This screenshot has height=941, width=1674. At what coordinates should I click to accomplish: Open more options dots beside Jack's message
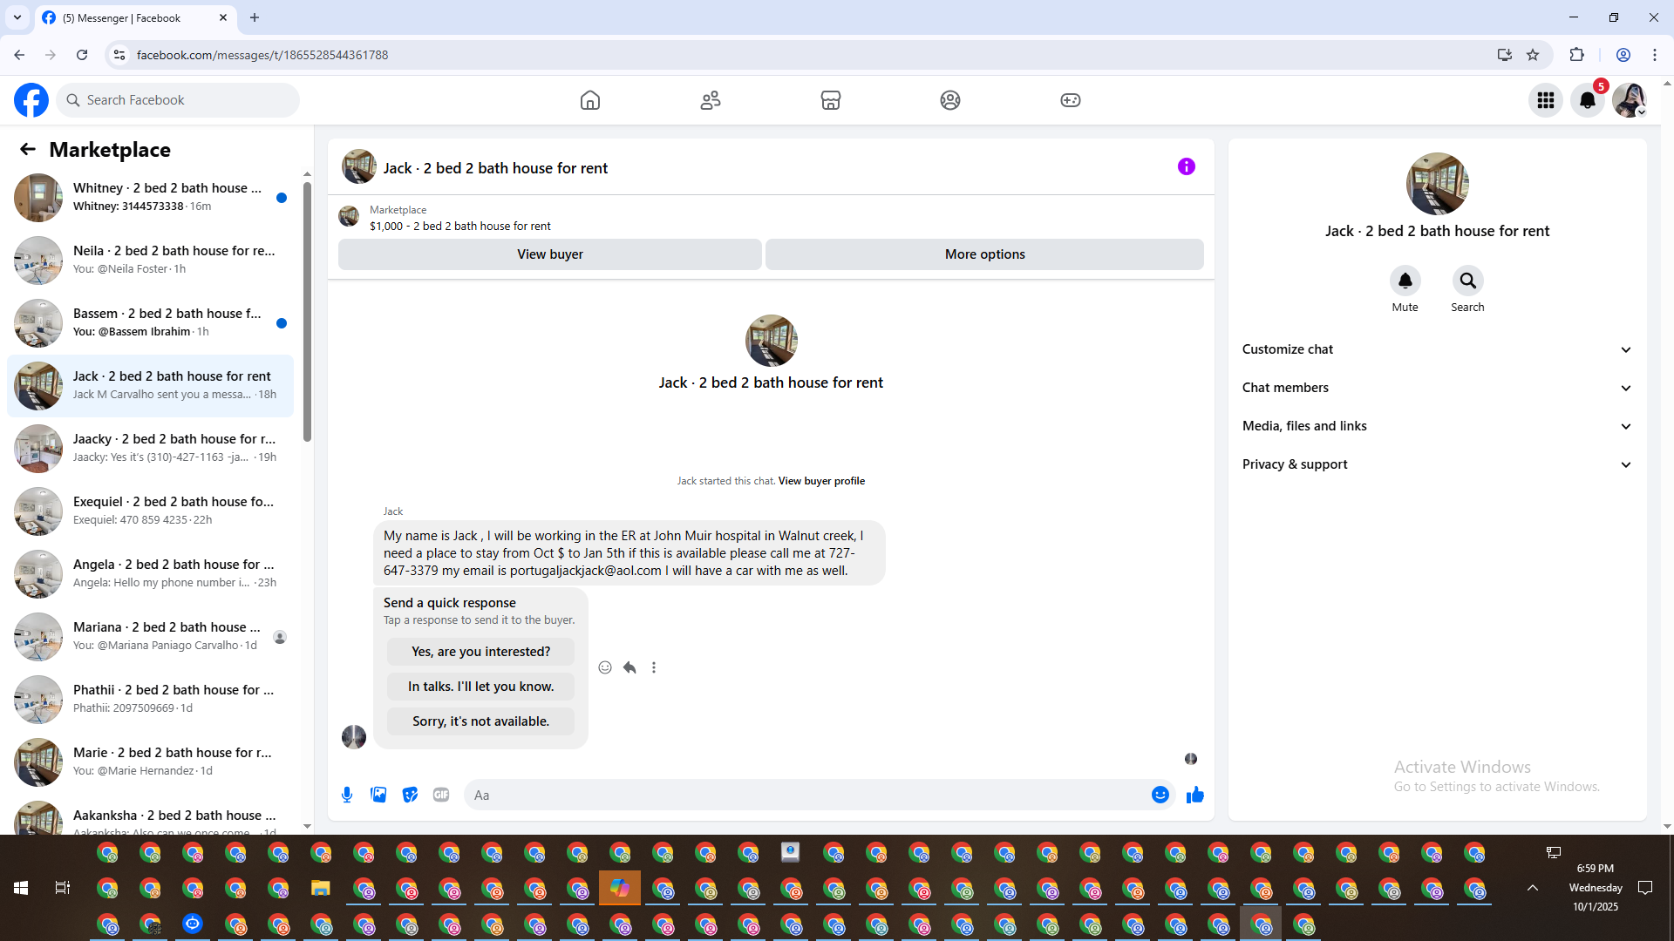[x=654, y=667]
